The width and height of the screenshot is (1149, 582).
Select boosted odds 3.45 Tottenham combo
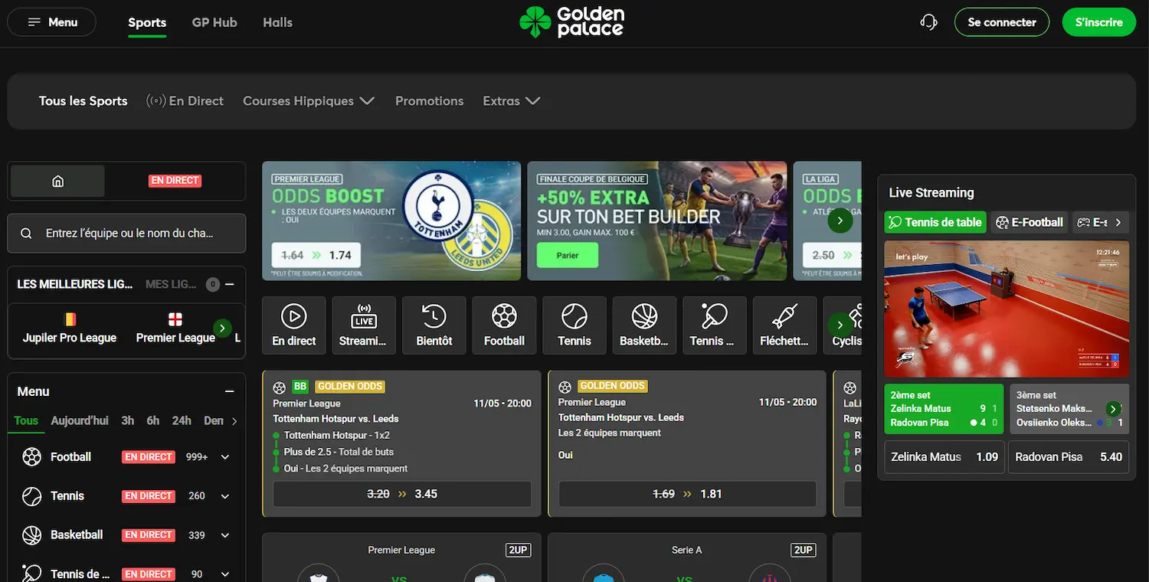[x=402, y=494]
